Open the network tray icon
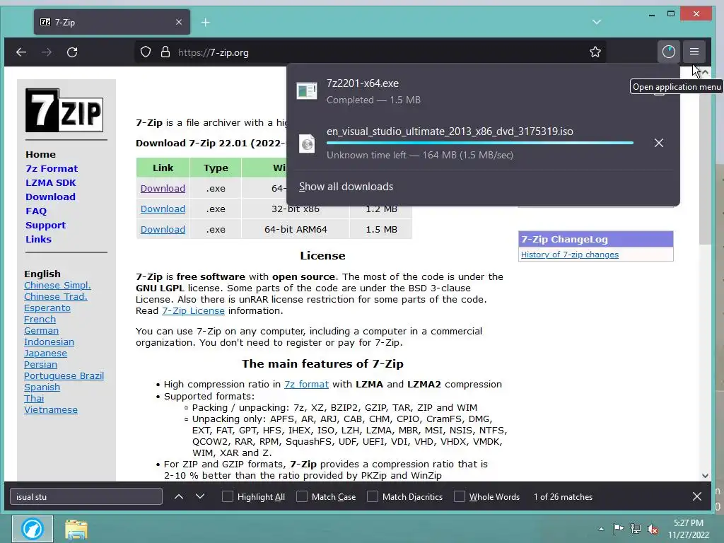This screenshot has height=543, width=724. (636, 529)
